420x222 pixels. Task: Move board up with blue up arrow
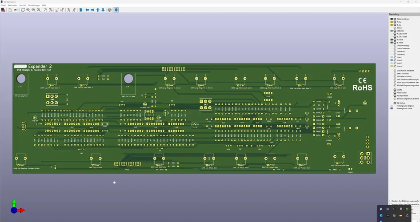tap(98, 10)
